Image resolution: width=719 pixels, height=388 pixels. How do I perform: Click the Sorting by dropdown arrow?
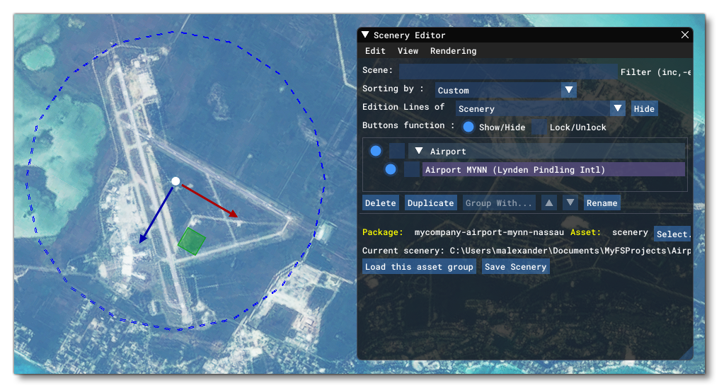pyautogui.click(x=568, y=90)
